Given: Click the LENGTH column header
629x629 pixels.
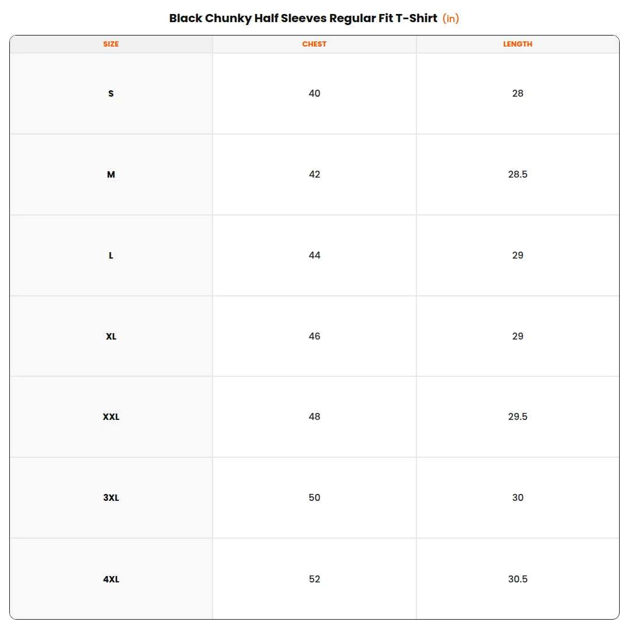Looking at the screenshot, I should pos(518,44).
